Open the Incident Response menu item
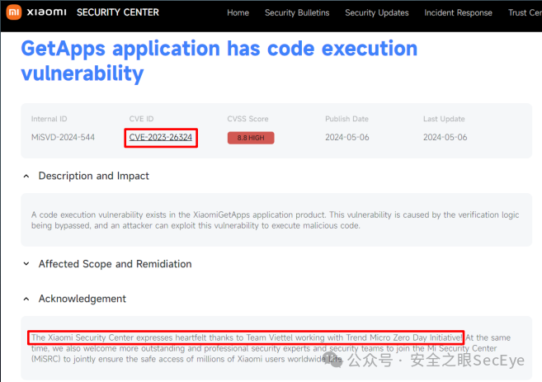This screenshot has width=542, height=382. tap(458, 13)
